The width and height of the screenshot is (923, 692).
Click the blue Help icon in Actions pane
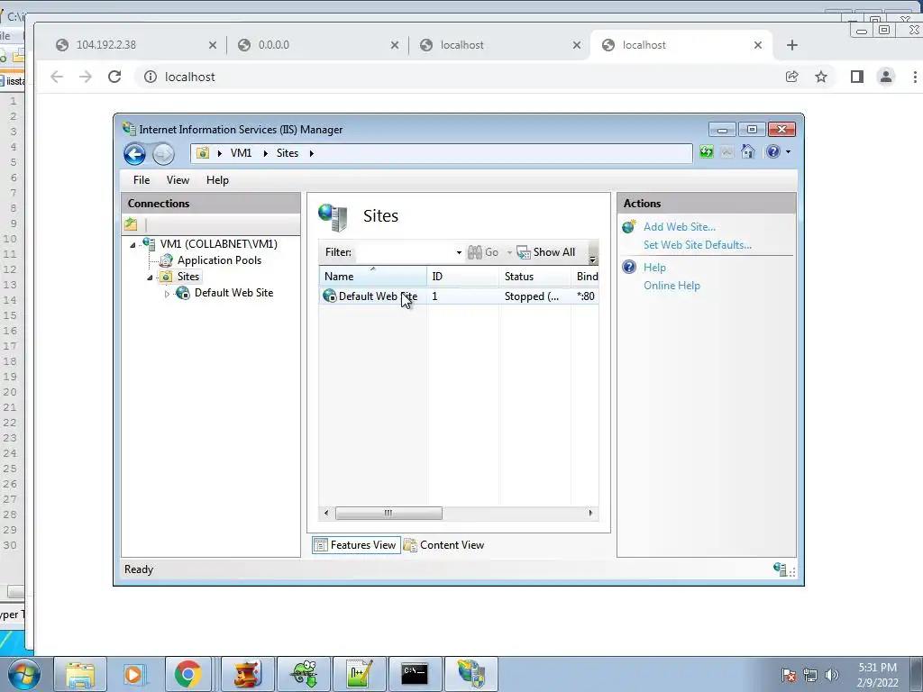click(x=629, y=267)
